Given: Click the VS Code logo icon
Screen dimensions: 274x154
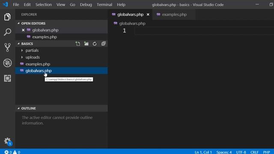Looking at the screenshot, I should point(5,4).
